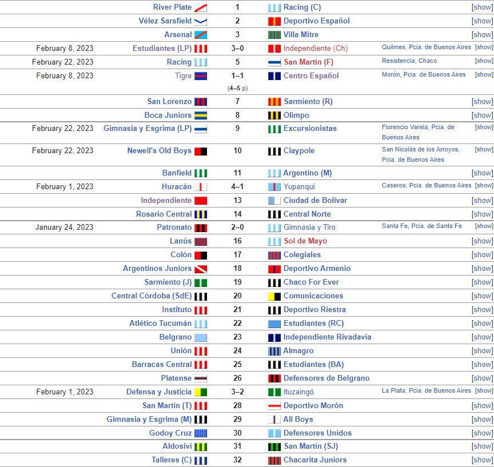Click the Deportivo Morón kit icon

click(x=274, y=406)
